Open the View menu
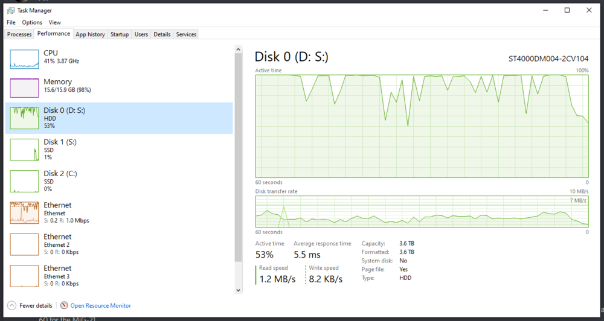Viewport: 604px width, 321px height. tap(55, 22)
